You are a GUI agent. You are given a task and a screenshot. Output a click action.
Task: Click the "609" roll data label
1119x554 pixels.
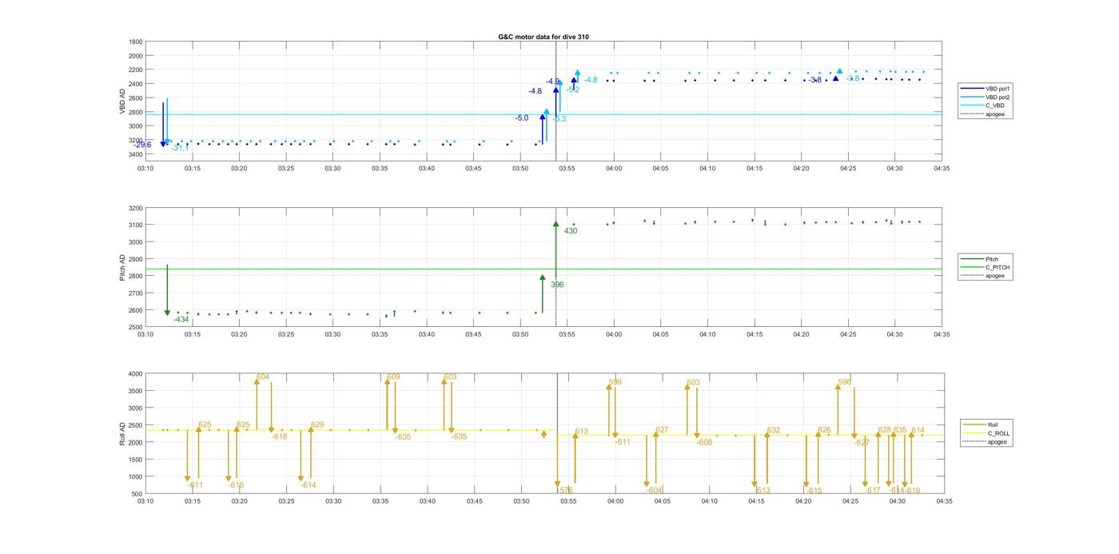point(393,377)
